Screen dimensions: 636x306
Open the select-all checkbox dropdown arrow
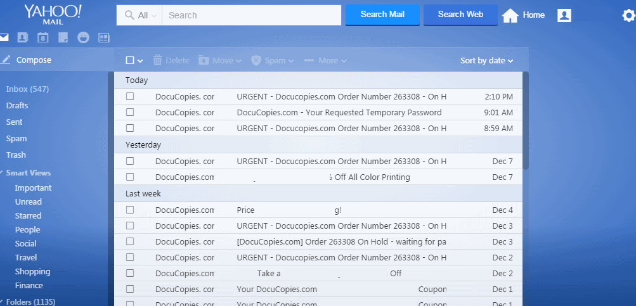point(140,61)
